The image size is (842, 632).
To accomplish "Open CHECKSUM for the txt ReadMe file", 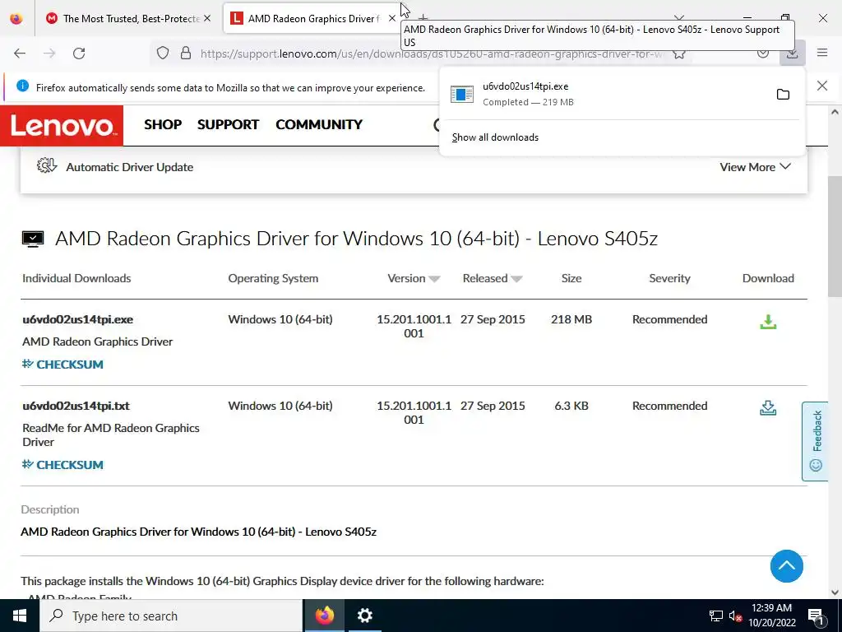I will coord(62,465).
